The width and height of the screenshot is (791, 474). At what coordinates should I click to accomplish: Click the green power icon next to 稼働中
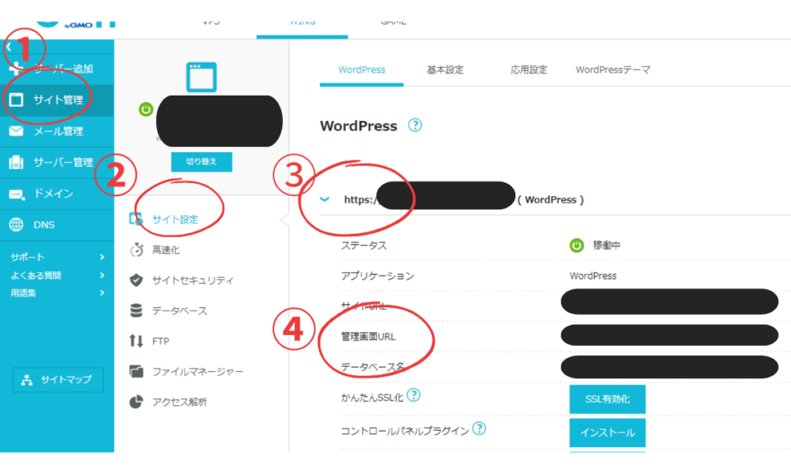576,245
